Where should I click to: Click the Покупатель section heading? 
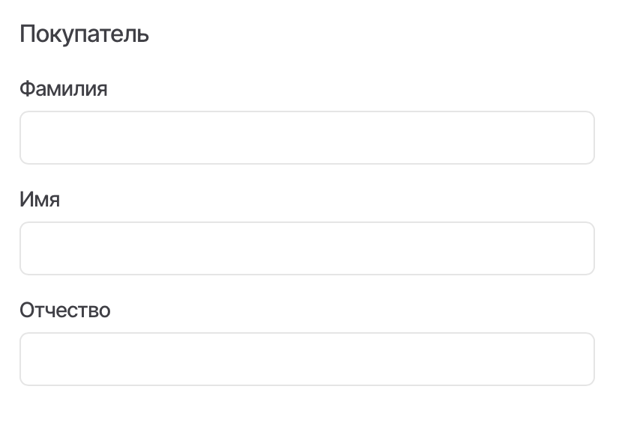tap(84, 34)
